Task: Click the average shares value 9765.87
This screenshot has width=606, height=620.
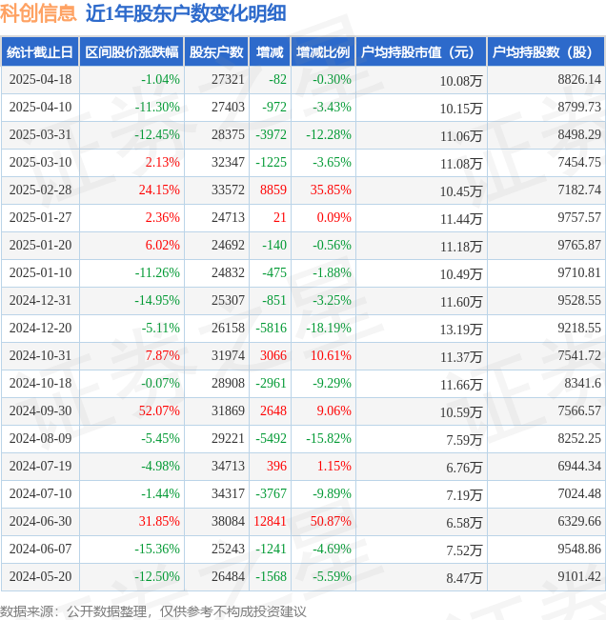Action: [579, 246]
